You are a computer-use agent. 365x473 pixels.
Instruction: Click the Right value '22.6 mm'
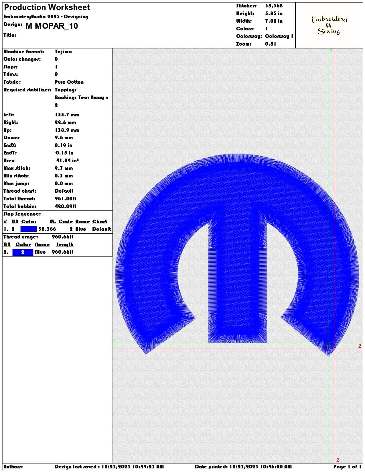[x=65, y=122]
